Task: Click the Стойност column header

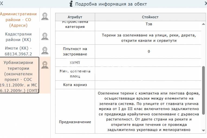Action: tap(150, 17)
